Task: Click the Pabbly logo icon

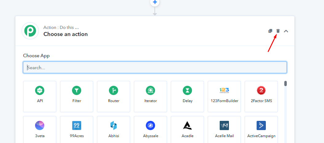Action: pos(30,31)
